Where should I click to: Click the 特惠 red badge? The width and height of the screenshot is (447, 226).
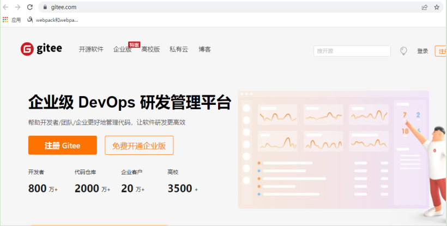(134, 45)
